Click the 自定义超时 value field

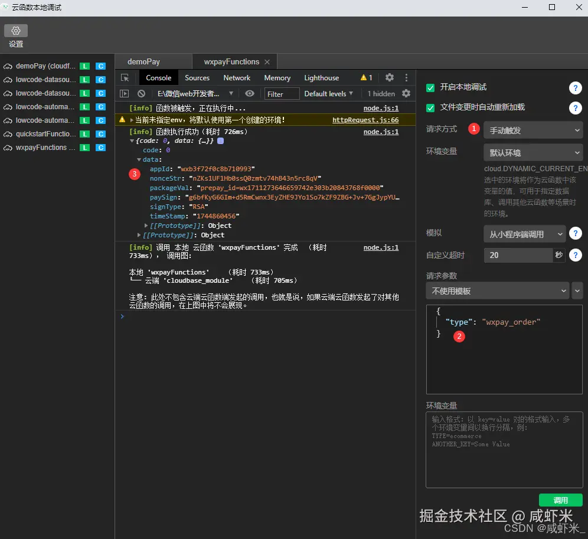[518, 255]
